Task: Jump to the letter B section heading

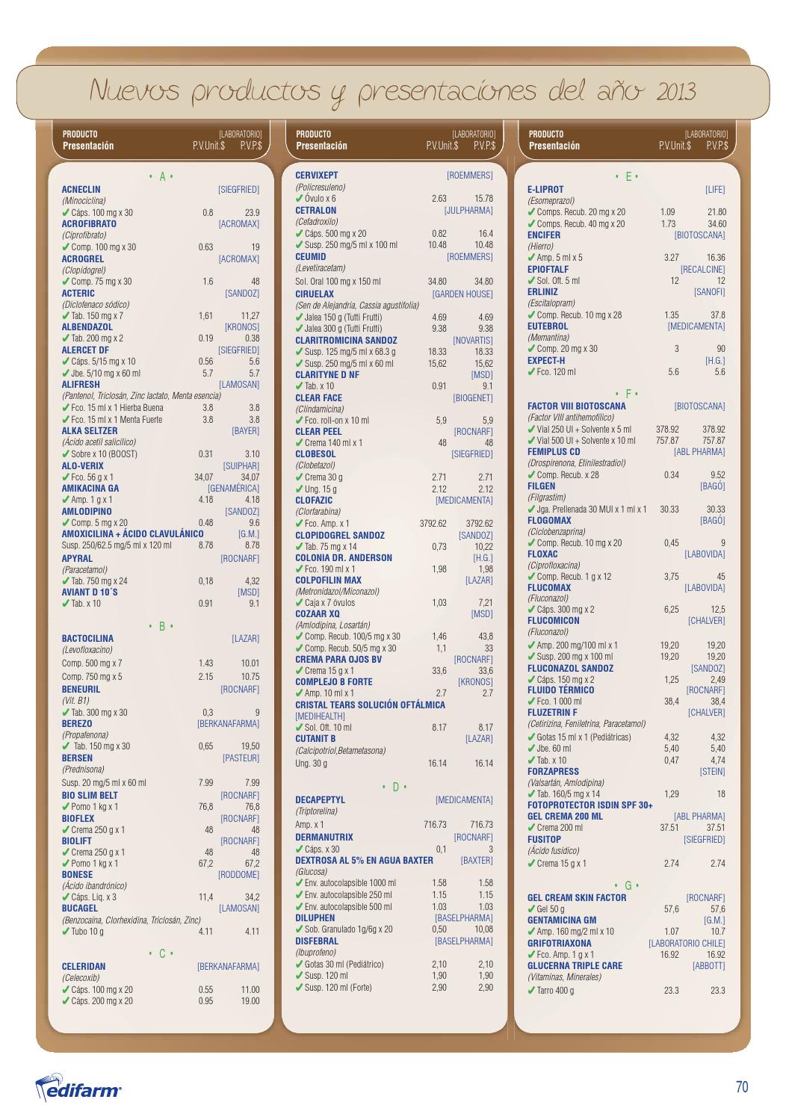Action: coord(161,625)
